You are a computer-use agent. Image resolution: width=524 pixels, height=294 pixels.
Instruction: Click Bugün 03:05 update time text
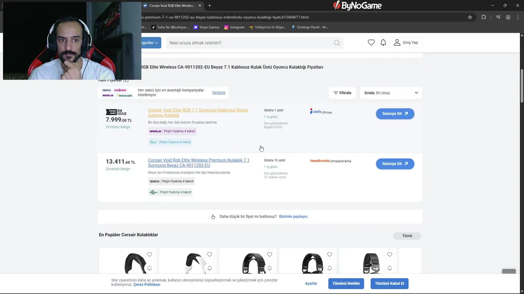point(273,127)
